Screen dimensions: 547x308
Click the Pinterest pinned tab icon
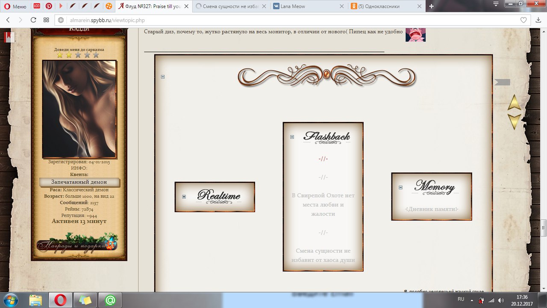[49, 6]
